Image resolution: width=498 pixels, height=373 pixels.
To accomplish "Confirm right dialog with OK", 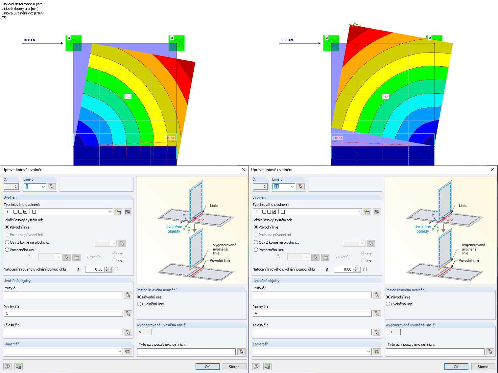I will pyautogui.click(x=456, y=367).
